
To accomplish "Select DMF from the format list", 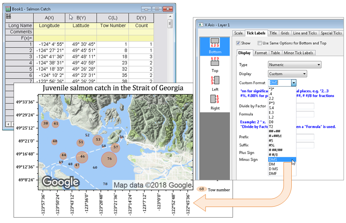I will click(272, 174).
